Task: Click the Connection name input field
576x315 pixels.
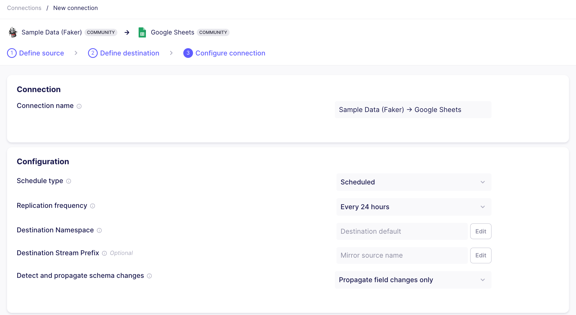Action: pyautogui.click(x=413, y=110)
